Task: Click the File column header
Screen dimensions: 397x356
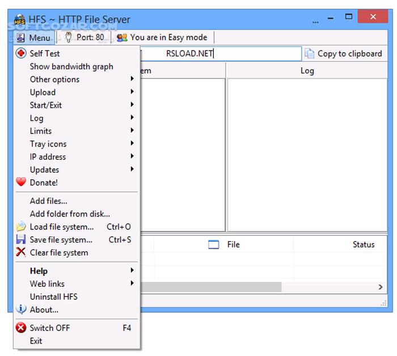Action: click(x=224, y=245)
